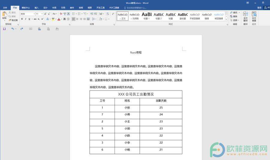Viewport: 270px width, 160px height.
Task: Open the font size dropdown showing 11
Action: (42, 14)
